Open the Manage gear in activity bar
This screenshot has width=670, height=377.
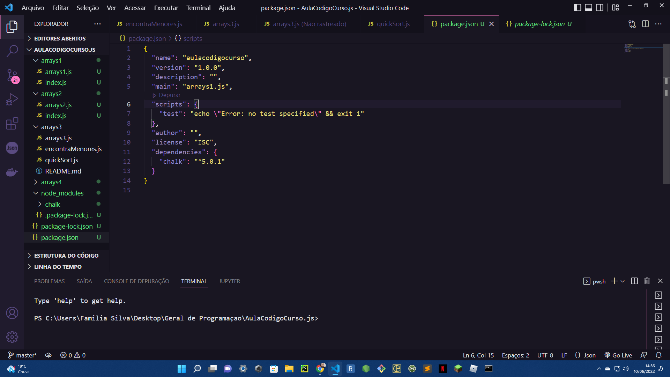(12, 337)
